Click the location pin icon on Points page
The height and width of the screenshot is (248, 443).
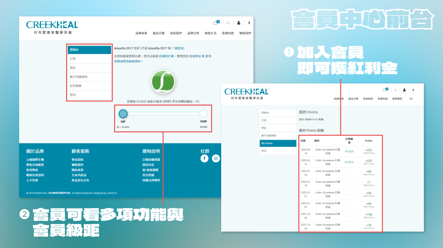point(413,90)
